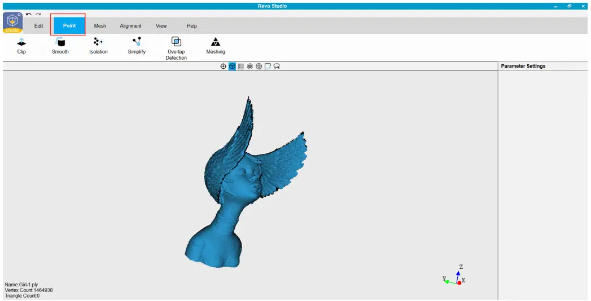
Task: Start Overlap Detection
Action: [x=176, y=48]
